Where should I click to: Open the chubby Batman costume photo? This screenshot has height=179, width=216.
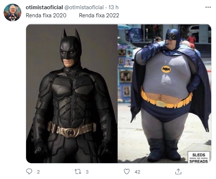[165, 94]
